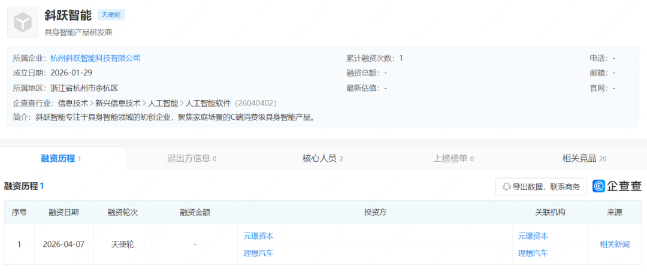
Task: Open the 核心人员 tab
Action: 323,158
